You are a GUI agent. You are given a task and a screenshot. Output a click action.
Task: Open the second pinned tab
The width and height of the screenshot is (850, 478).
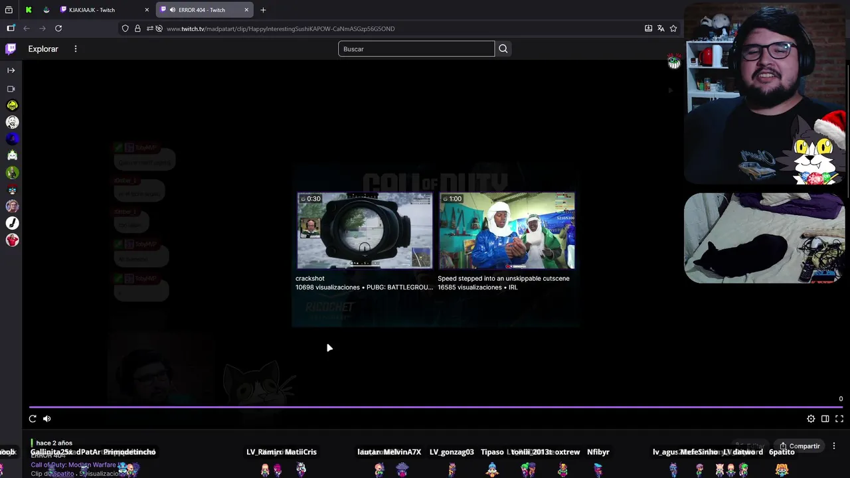46,10
